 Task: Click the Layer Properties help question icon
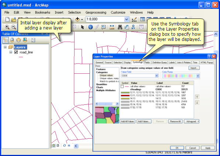(x=209, y=56)
